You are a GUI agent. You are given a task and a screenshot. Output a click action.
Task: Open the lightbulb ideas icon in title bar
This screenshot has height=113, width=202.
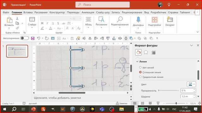click(x=169, y=5)
